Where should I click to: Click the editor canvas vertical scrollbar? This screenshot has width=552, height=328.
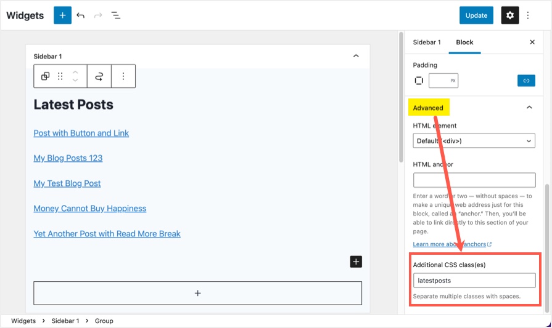click(x=401, y=97)
